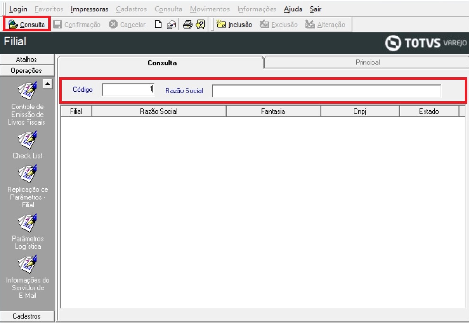Click the TOTVS Varejo logo
This screenshot has height=323, width=469.
[x=426, y=43]
